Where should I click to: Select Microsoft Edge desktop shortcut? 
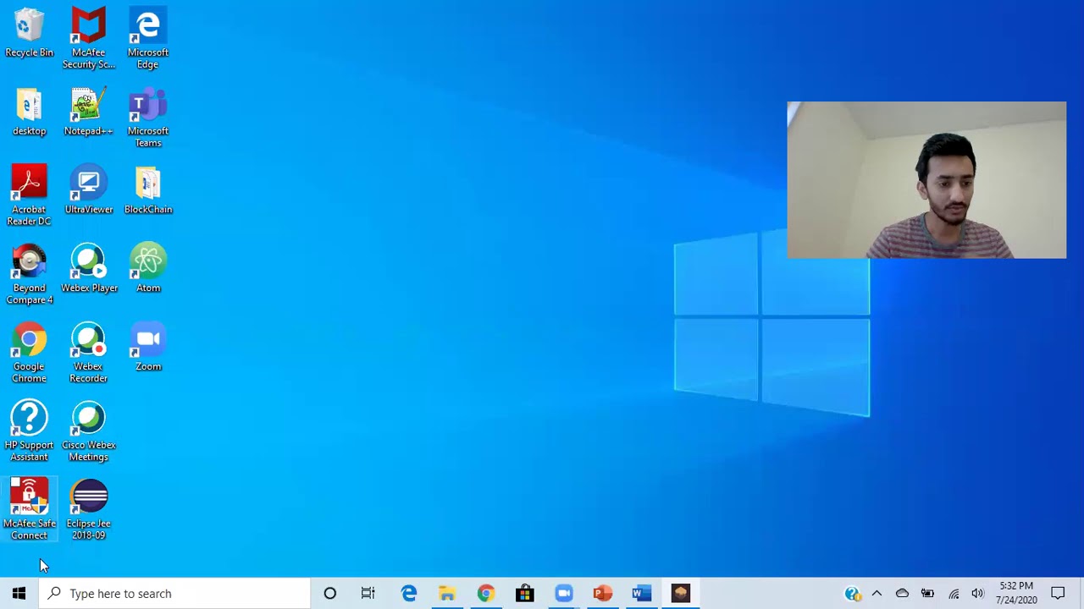pyautogui.click(x=148, y=39)
